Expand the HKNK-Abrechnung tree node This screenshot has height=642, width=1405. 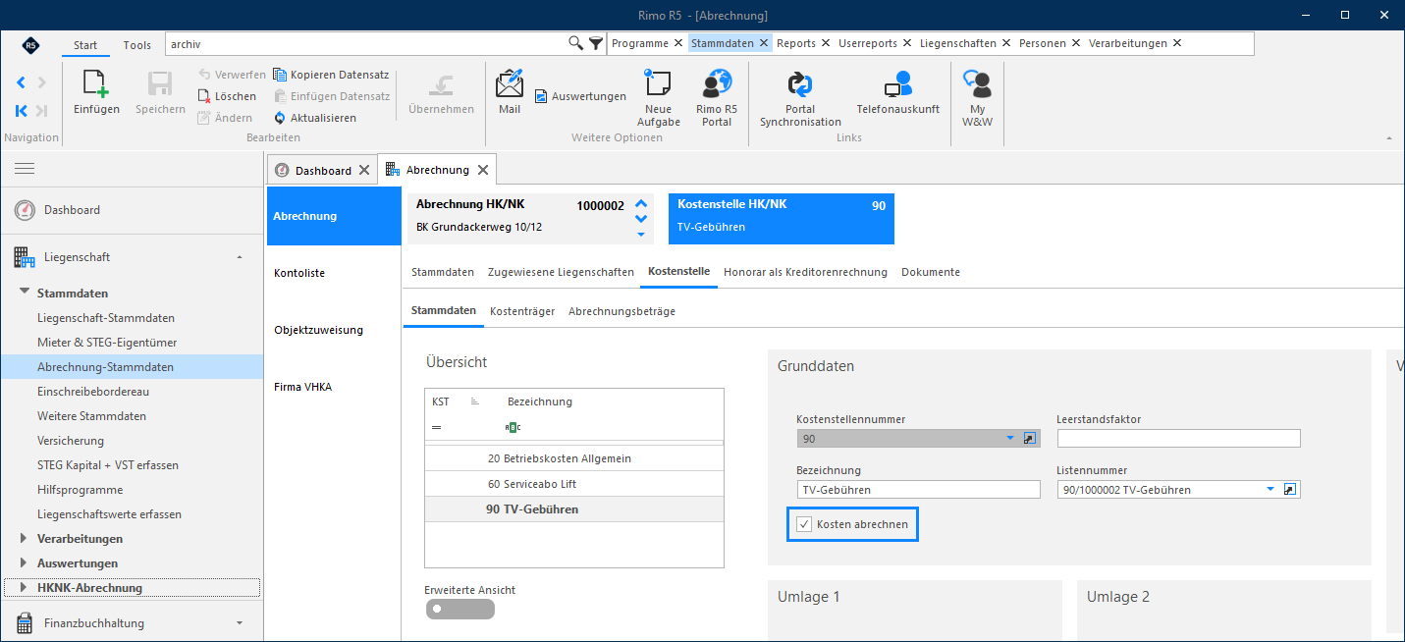[x=25, y=587]
